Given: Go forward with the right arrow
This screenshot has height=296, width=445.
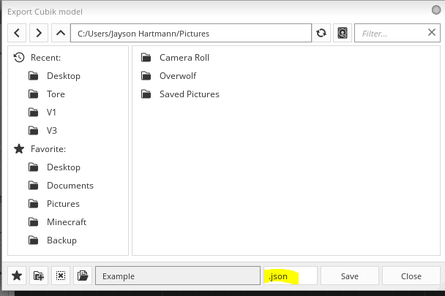Looking at the screenshot, I should pyautogui.click(x=39, y=33).
